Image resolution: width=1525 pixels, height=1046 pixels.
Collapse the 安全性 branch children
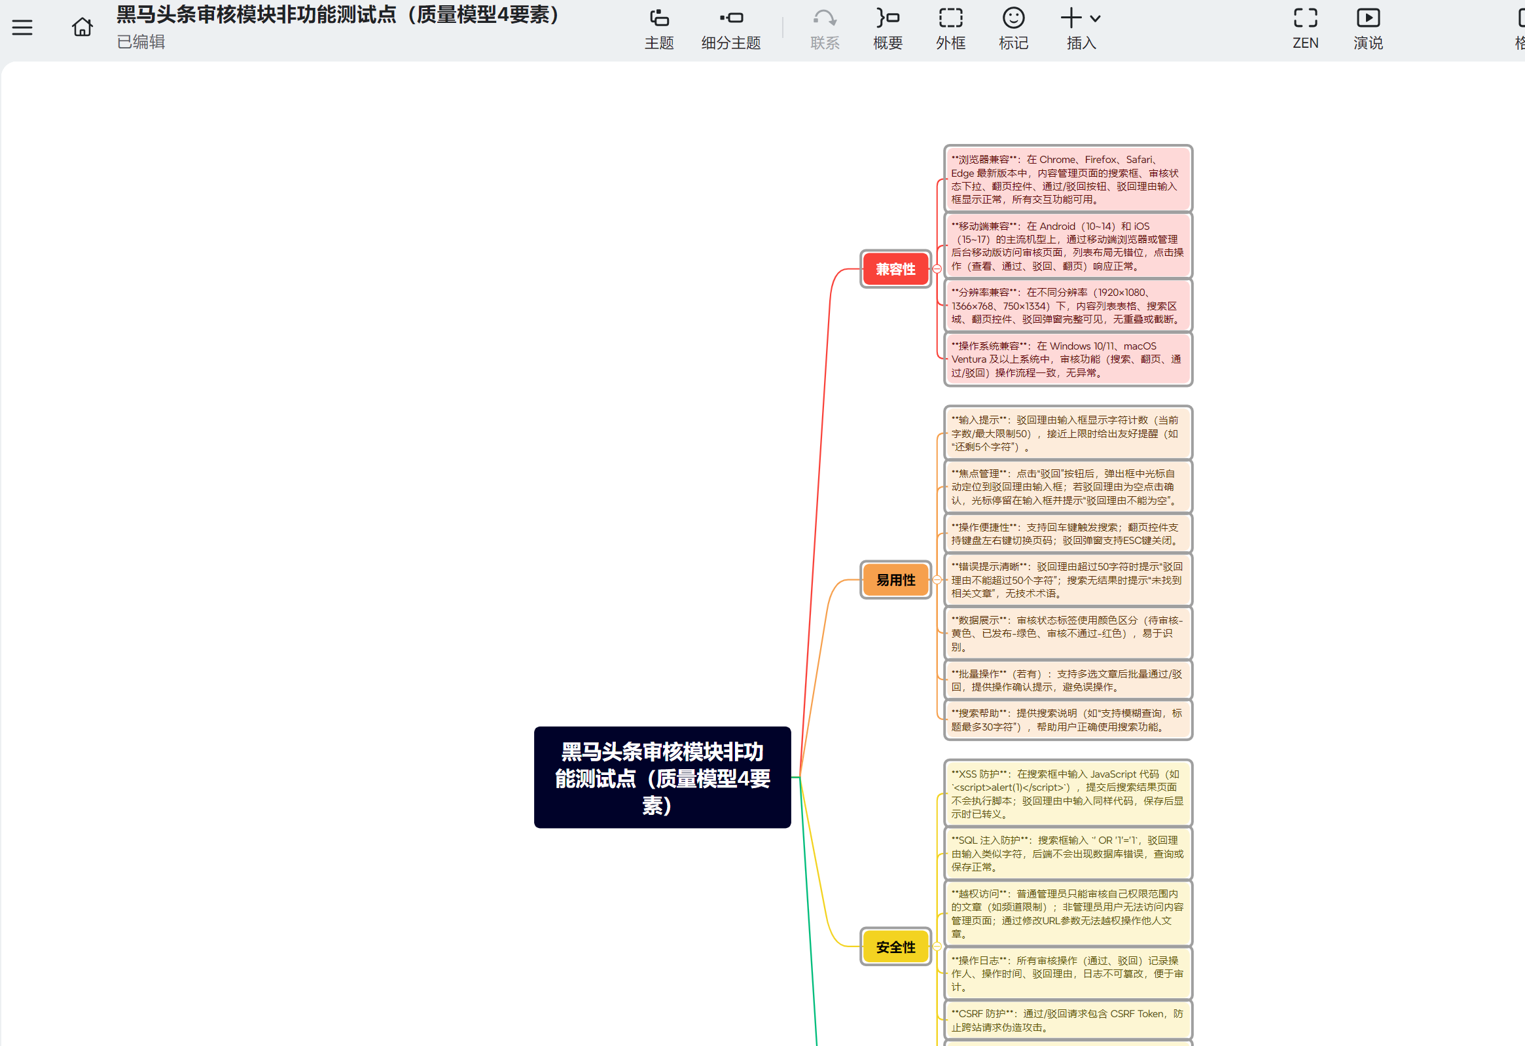pos(937,947)
